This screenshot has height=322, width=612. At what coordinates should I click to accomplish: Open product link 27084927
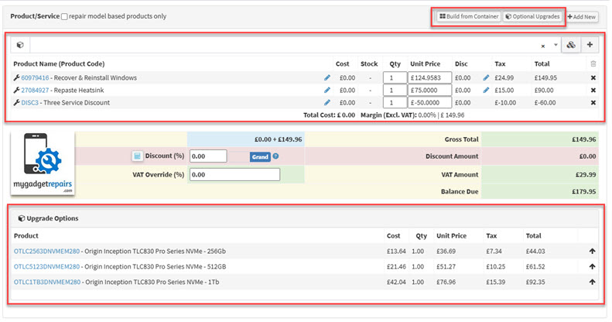pos(35,90)
